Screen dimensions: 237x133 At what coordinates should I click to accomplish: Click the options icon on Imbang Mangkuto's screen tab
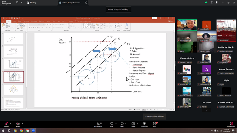coord(86,3)
